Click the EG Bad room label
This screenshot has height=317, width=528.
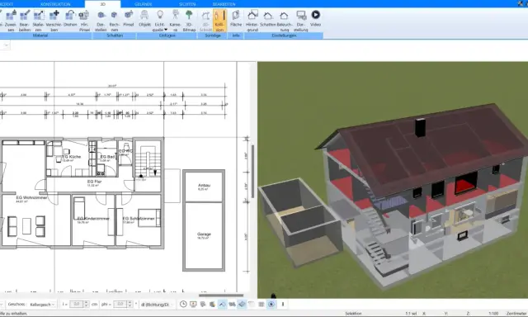[x=107, y=157]
